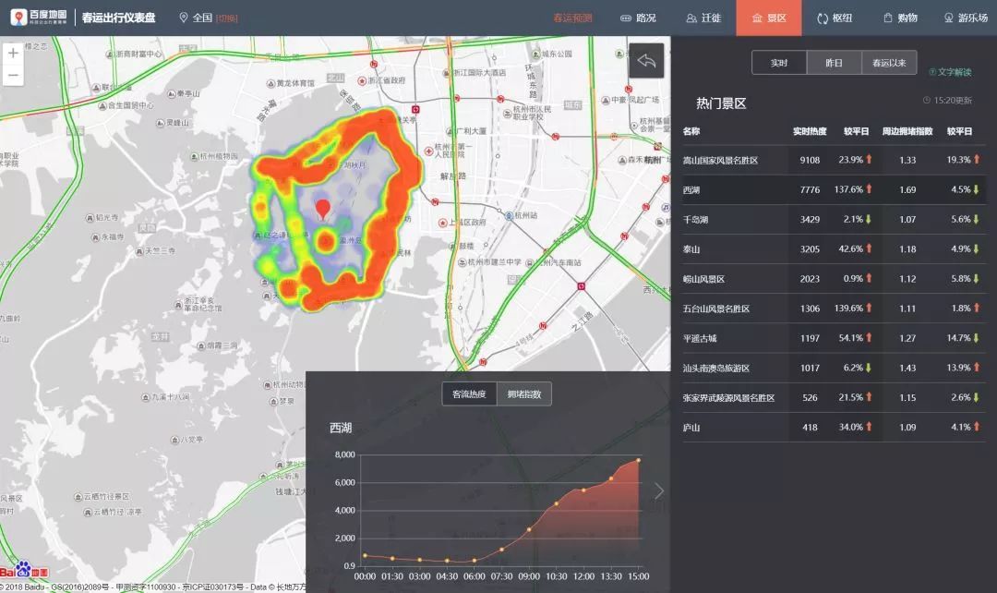
Task: Click the back arrow button on map
Action: coord(646,61)
